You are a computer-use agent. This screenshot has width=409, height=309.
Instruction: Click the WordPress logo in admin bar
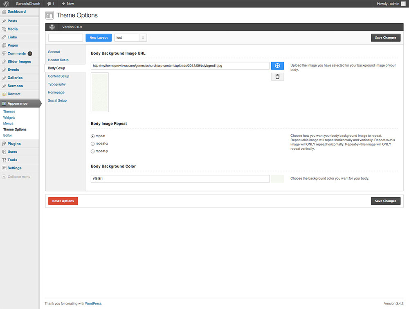click(7, 4)
